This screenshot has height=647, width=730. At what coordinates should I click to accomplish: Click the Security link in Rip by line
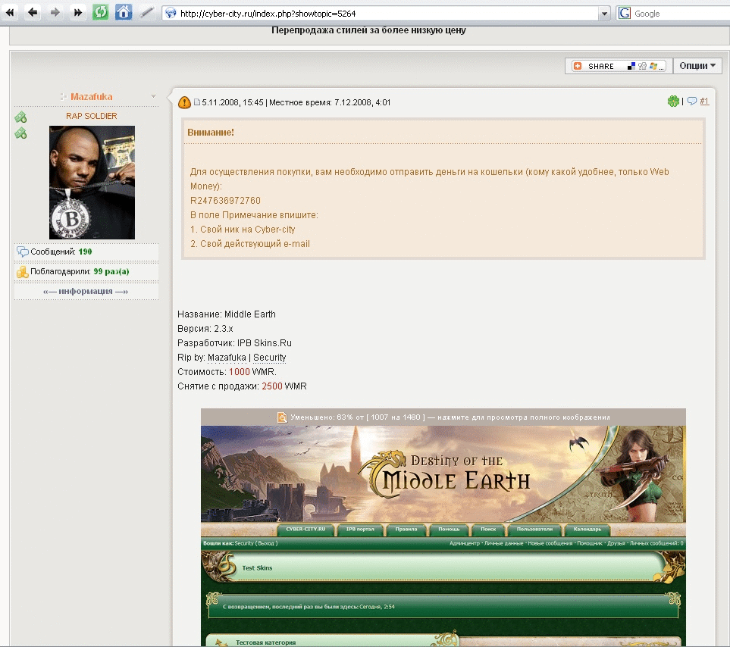coord(269,358)
